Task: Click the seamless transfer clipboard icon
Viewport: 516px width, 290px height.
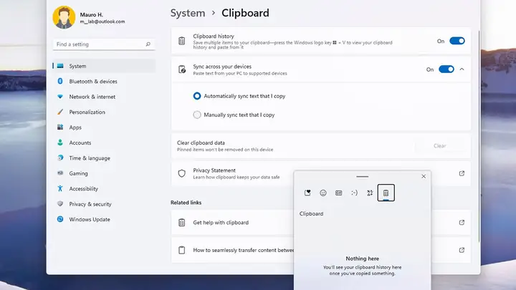Action: point(181,250)
